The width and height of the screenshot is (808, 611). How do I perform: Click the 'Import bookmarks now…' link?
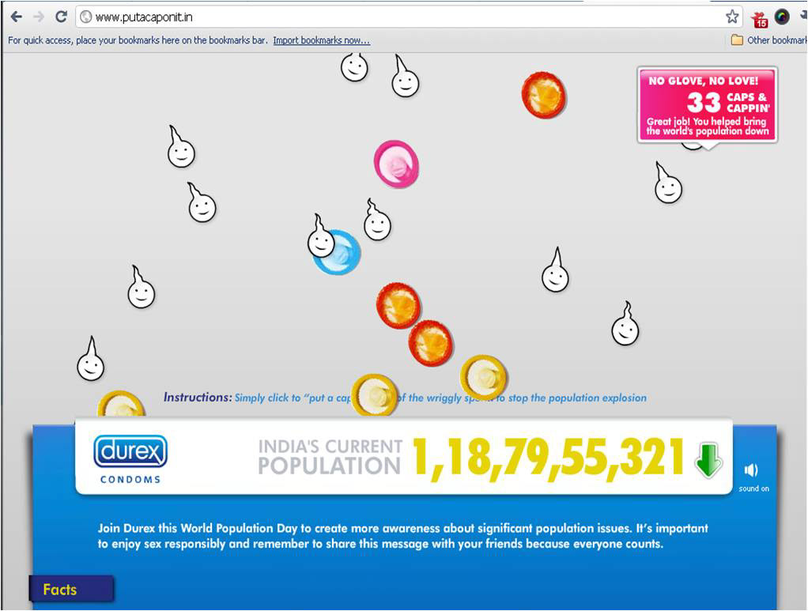click(x=322, y=40)
